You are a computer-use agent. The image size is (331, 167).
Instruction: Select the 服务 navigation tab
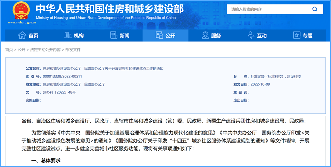216,36
